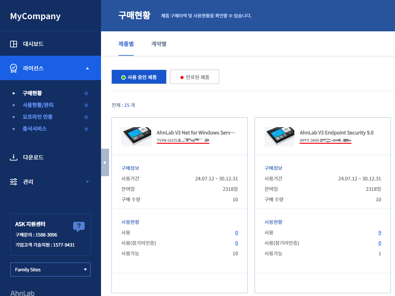
Task: Go to 오프라인 인증 submenu
Action: pos(38,117)
